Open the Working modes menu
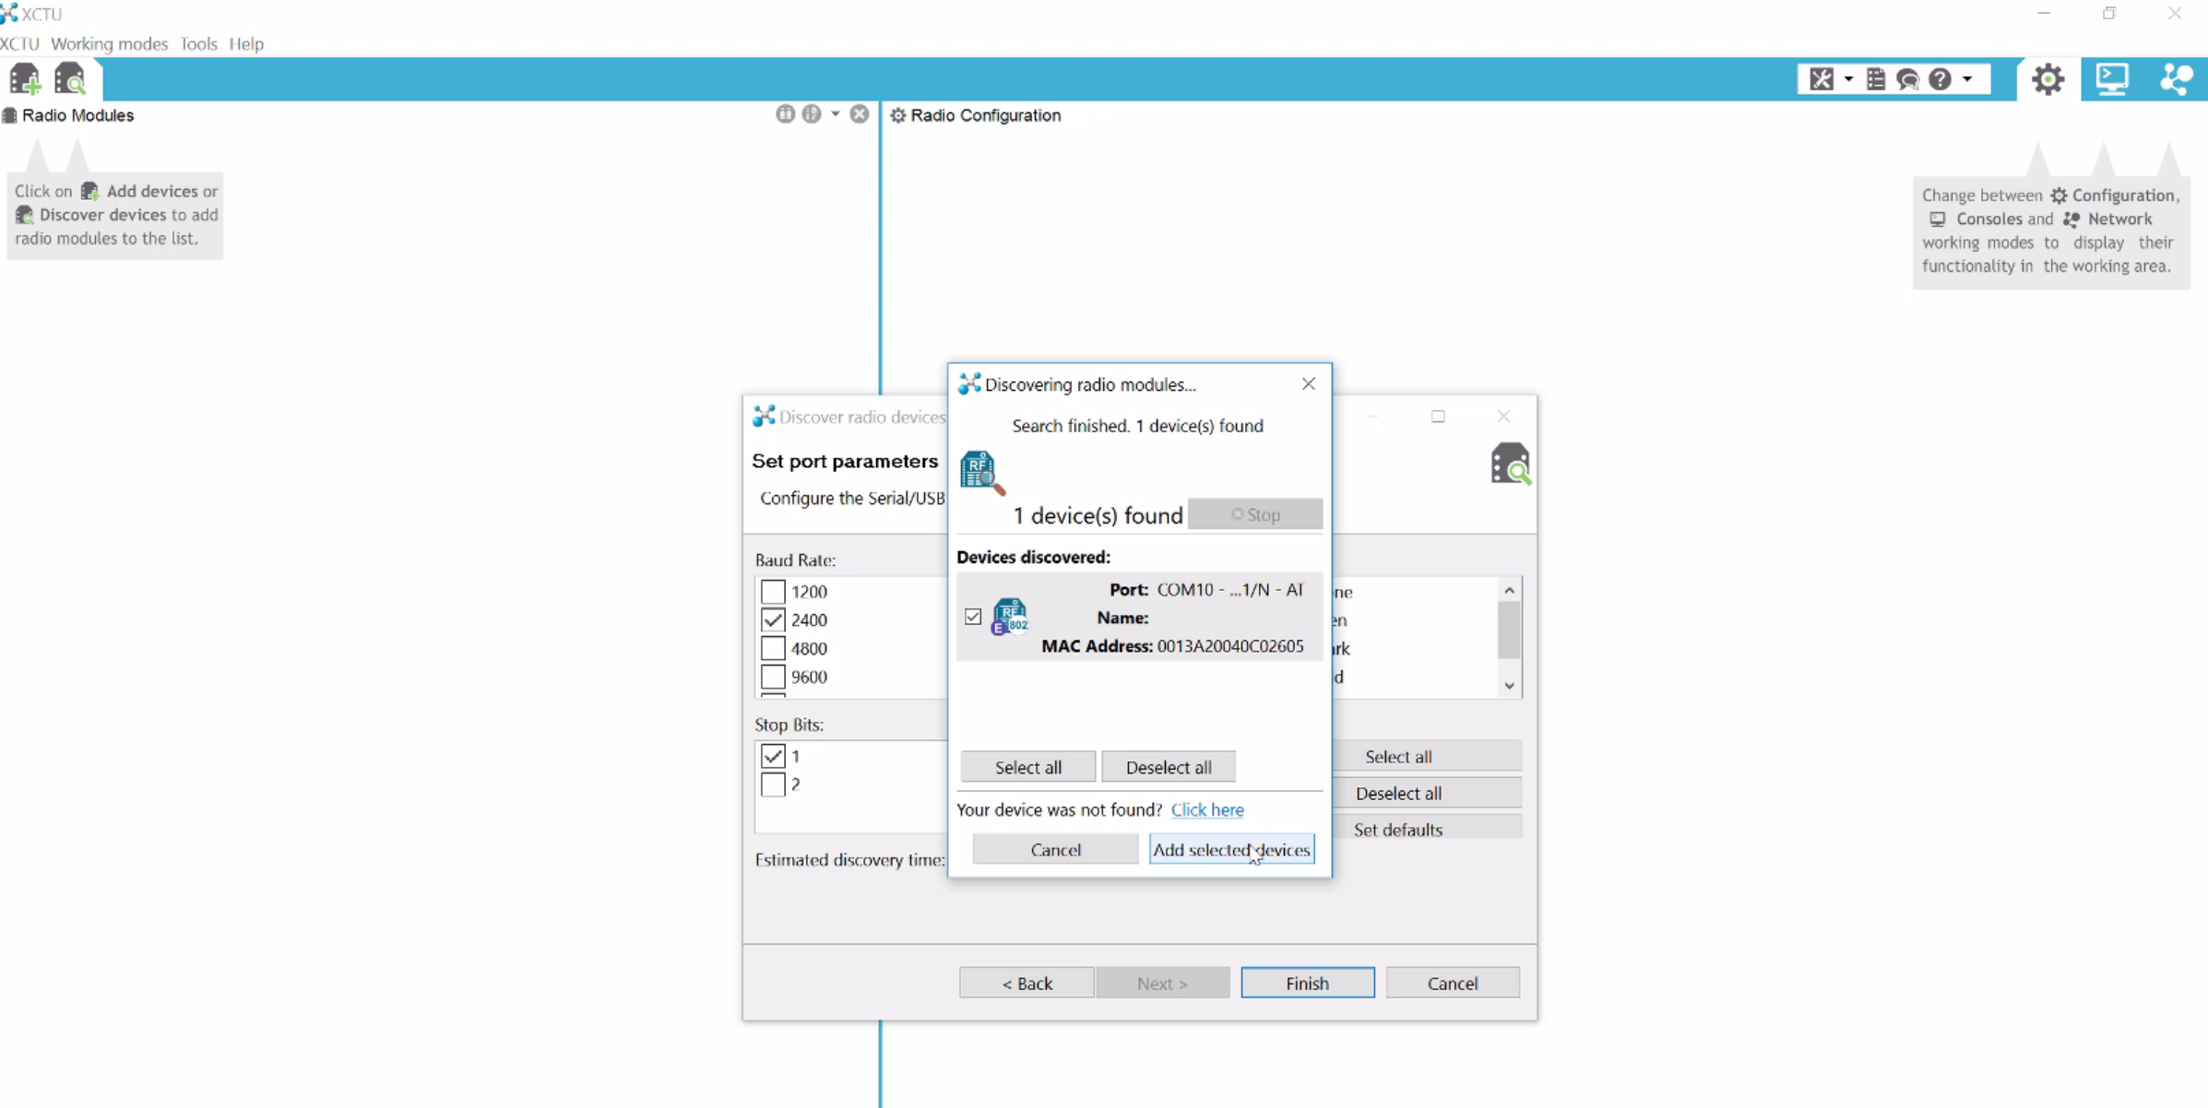Viewport: 2208px width, 1108px height. (x=109, y=43)
